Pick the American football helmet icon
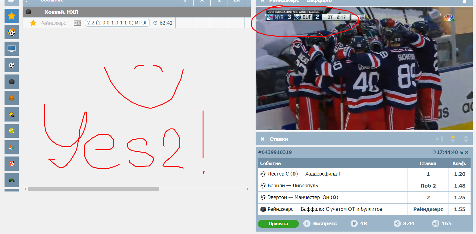The height and width of the screenshot is (234, 476). pos(11,115)
